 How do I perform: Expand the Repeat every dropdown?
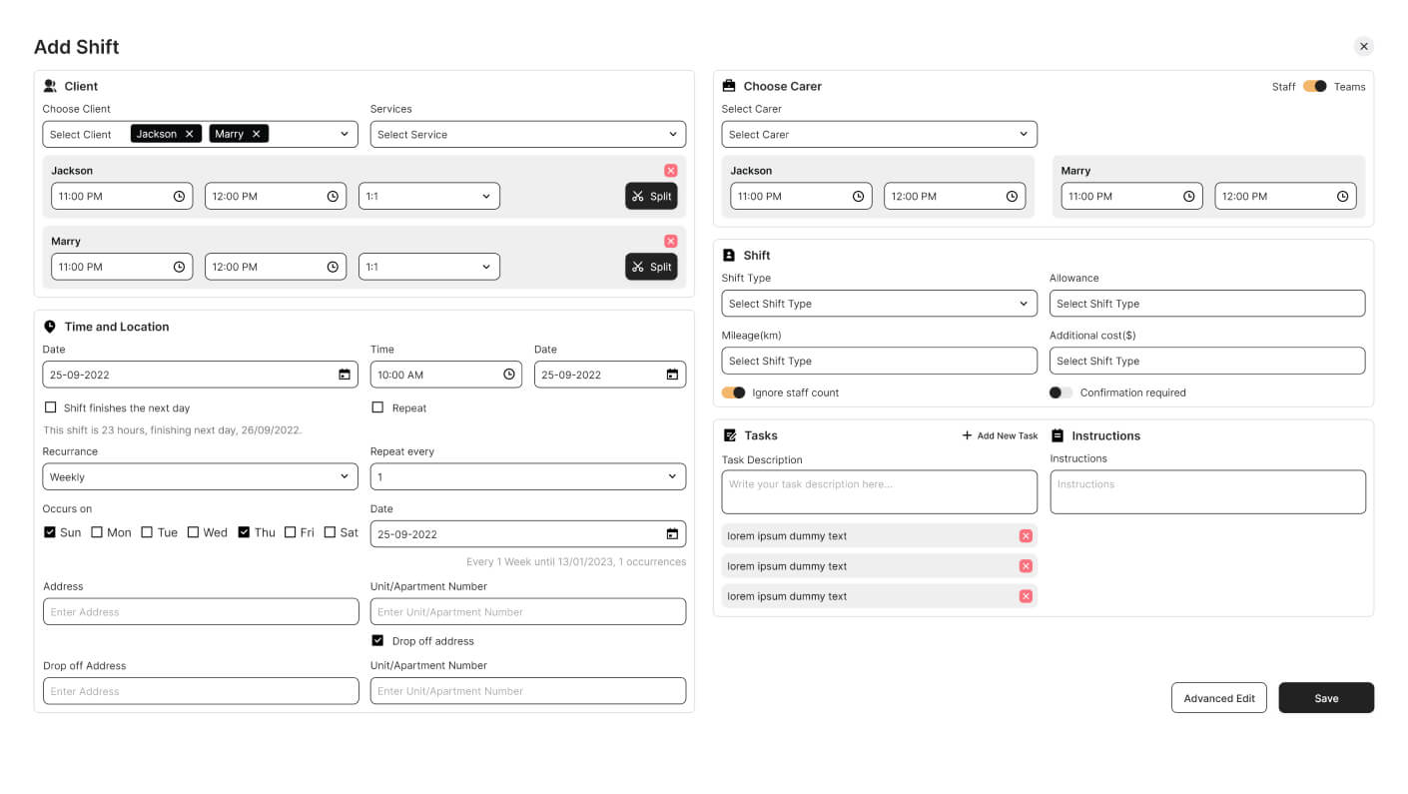[528, 476]
